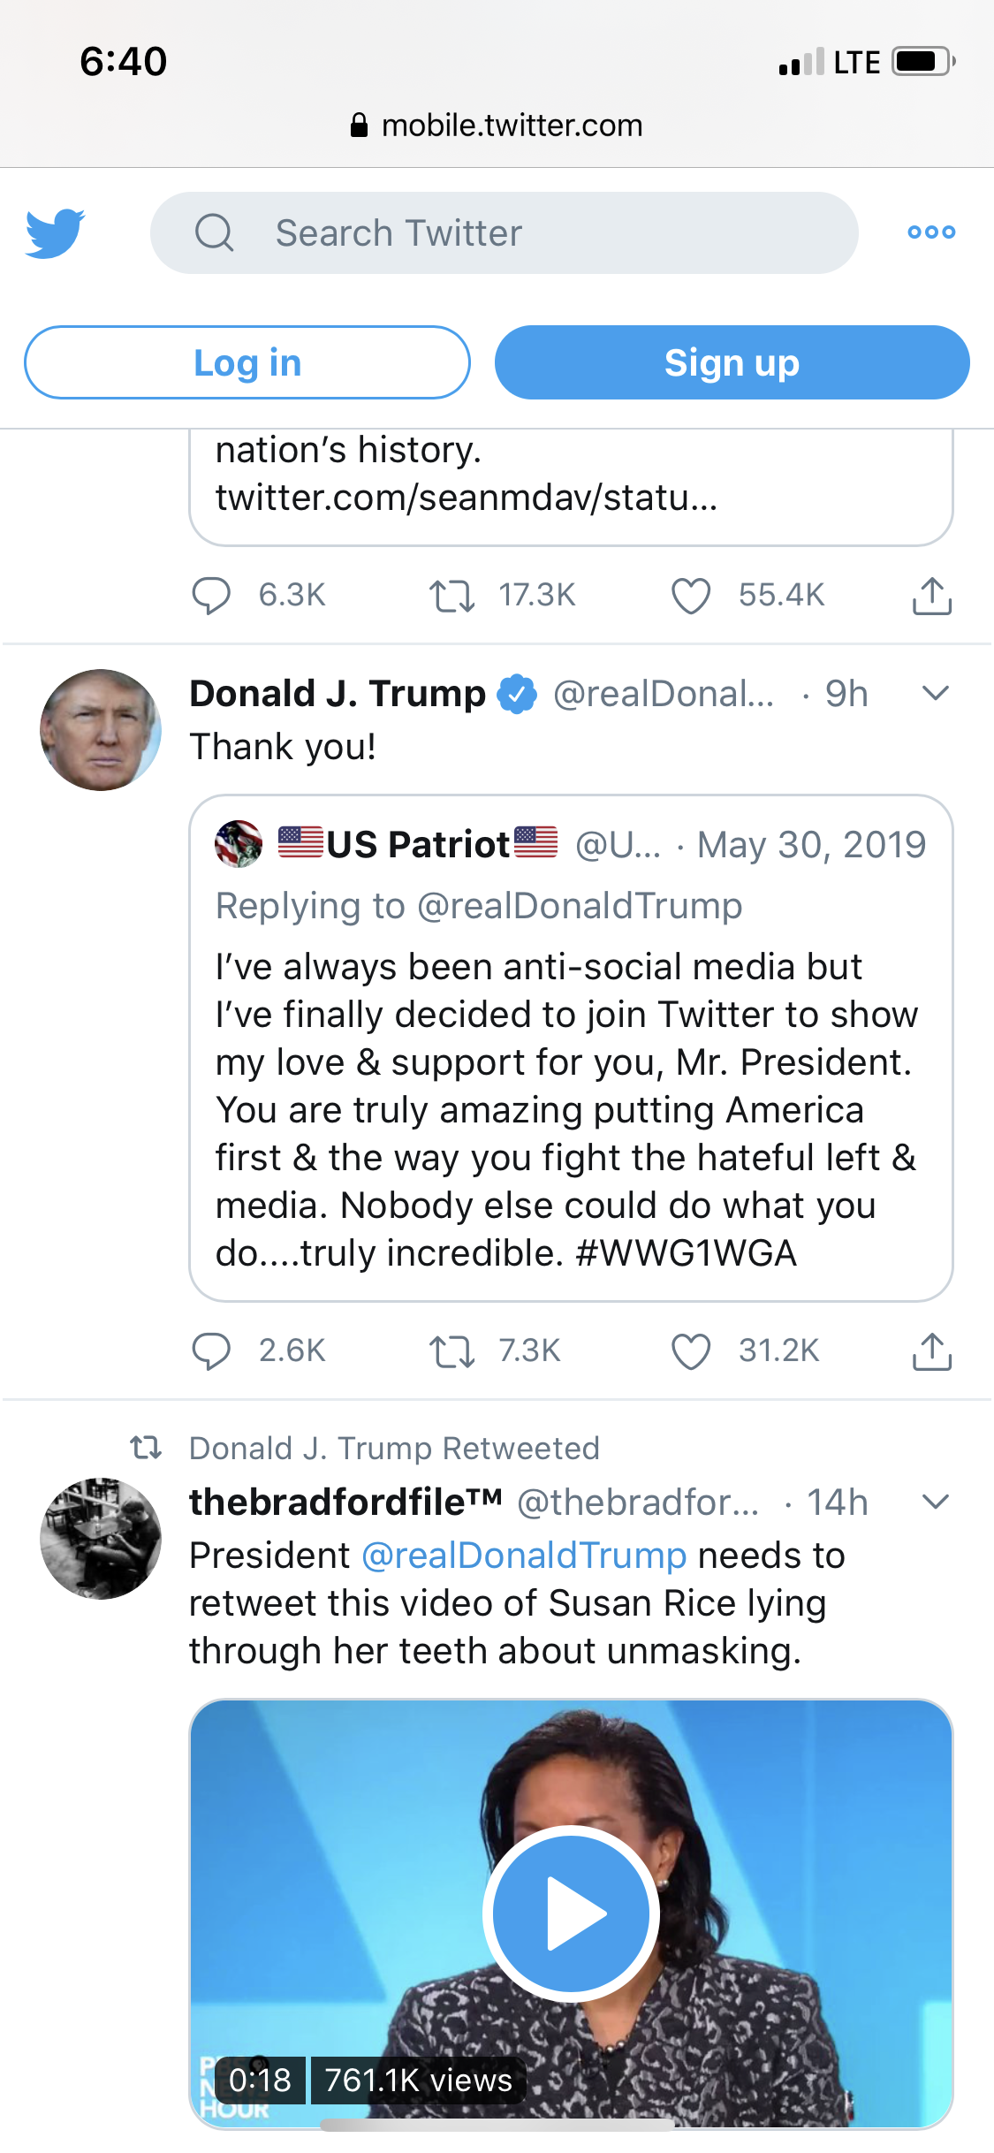Like the tweet with 31.2K likes

(691, 1351)
